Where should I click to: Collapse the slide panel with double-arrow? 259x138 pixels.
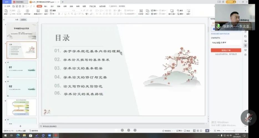tap(4, 20)
